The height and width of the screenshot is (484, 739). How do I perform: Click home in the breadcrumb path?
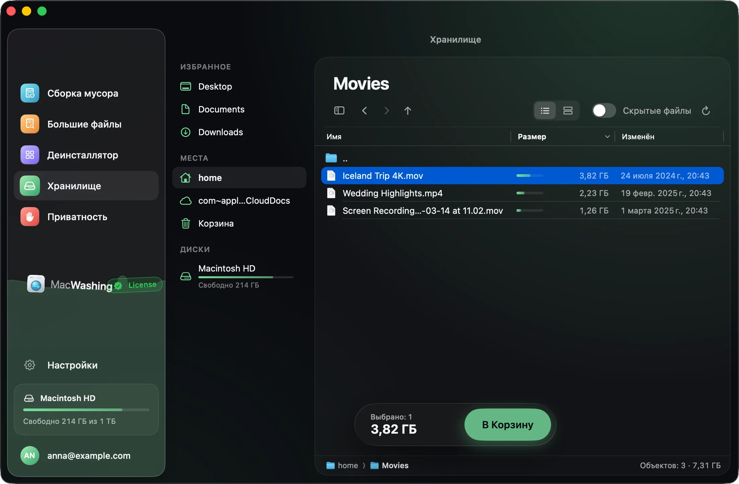coord(342,465)
